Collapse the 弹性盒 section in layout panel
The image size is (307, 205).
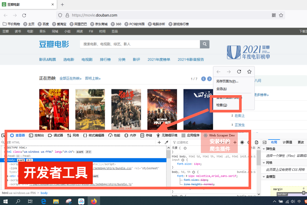pos(264,149)
